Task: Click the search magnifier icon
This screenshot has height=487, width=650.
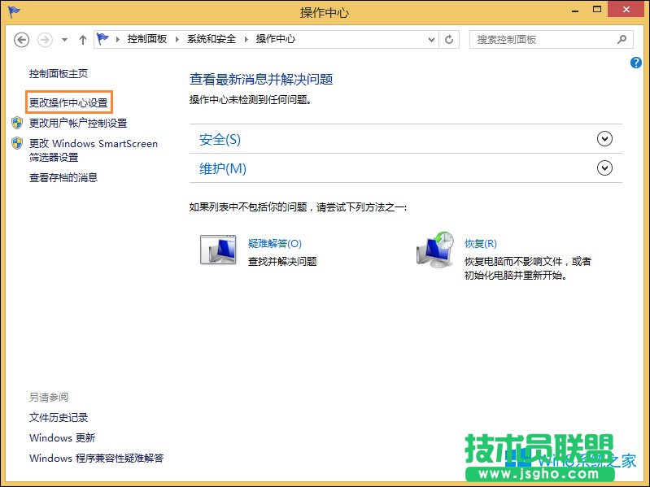Action: click(x=622, y=39)
